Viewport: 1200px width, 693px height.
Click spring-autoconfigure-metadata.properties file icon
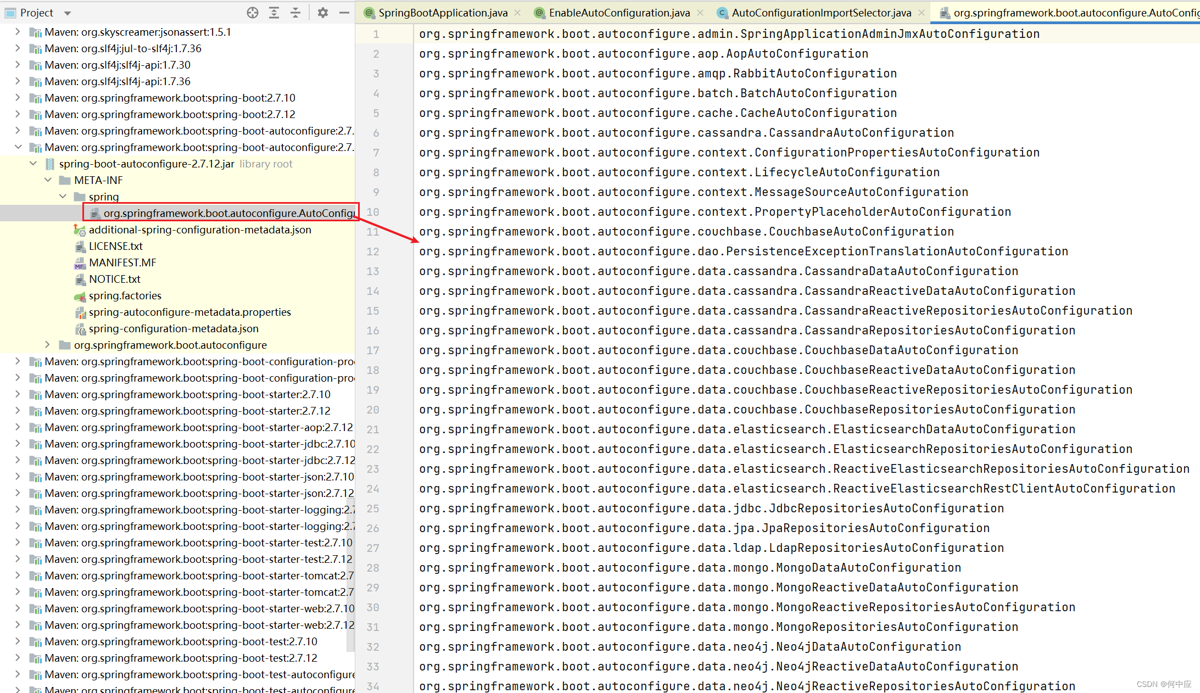(x=80, y=312)
